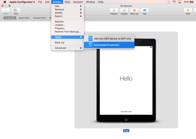Click the Back Up toolbar icon
196x139 pixels.
tap(134, 10)
